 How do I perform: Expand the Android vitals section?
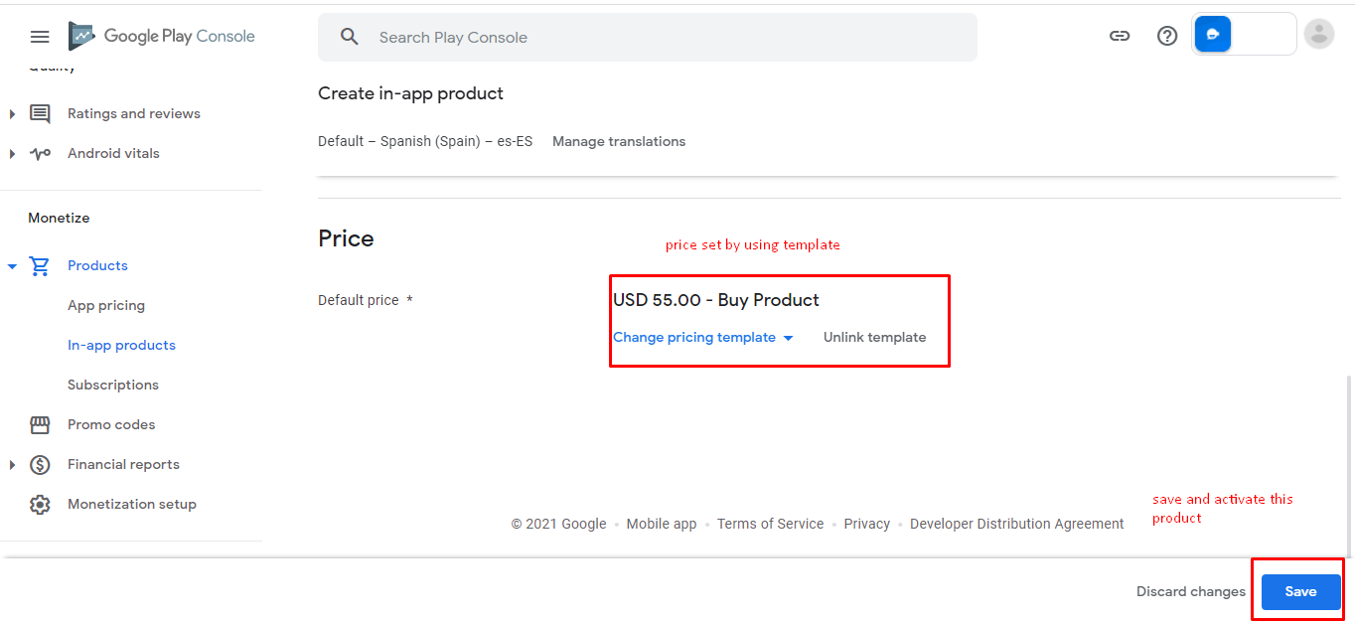12,154
